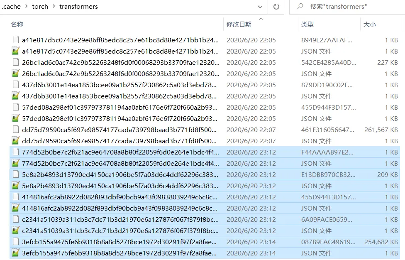The width and height of the screenshot is (405, 260).
Task: Click JSON icon of dd75d79590 JSON file
Action: (x=16, y=141)
